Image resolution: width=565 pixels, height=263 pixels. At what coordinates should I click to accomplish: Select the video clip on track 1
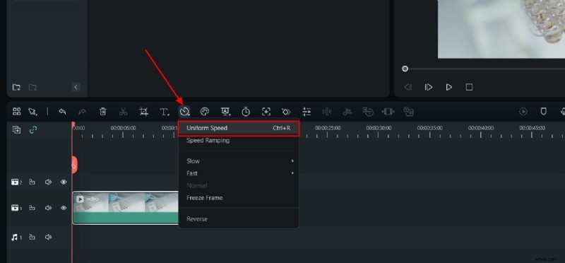pyautogui.click(x=126, y=208)
